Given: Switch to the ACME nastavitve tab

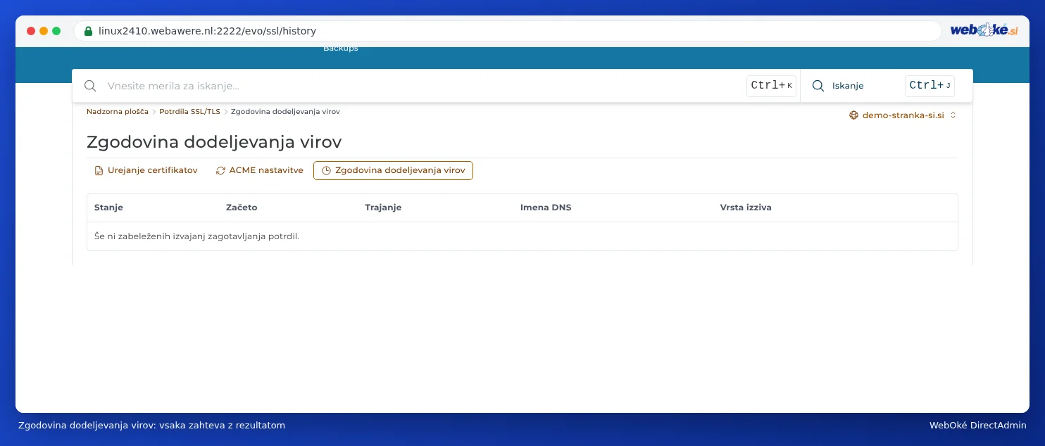Looking at the screenshot, I should coord(259,171).
